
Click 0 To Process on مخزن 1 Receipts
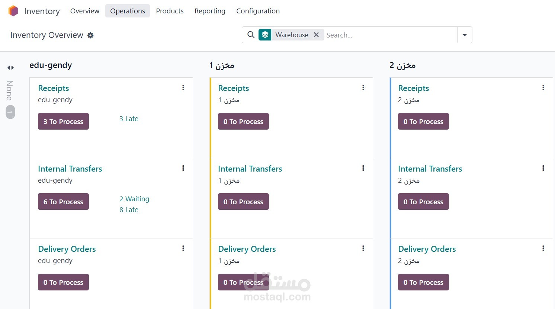click(x=243, y=121)
